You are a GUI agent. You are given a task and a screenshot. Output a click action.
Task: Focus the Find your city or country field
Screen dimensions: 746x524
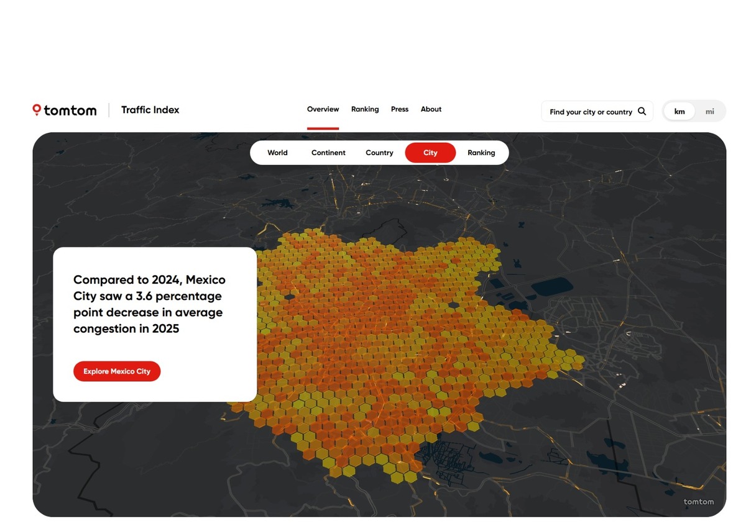pyautogui.click(x=591, y=112)
